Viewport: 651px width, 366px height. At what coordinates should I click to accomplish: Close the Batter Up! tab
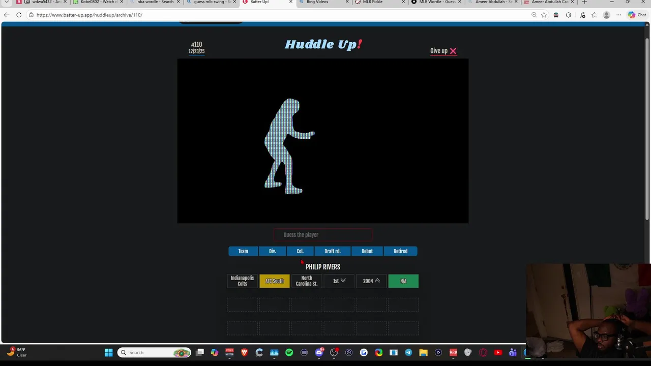291,2
